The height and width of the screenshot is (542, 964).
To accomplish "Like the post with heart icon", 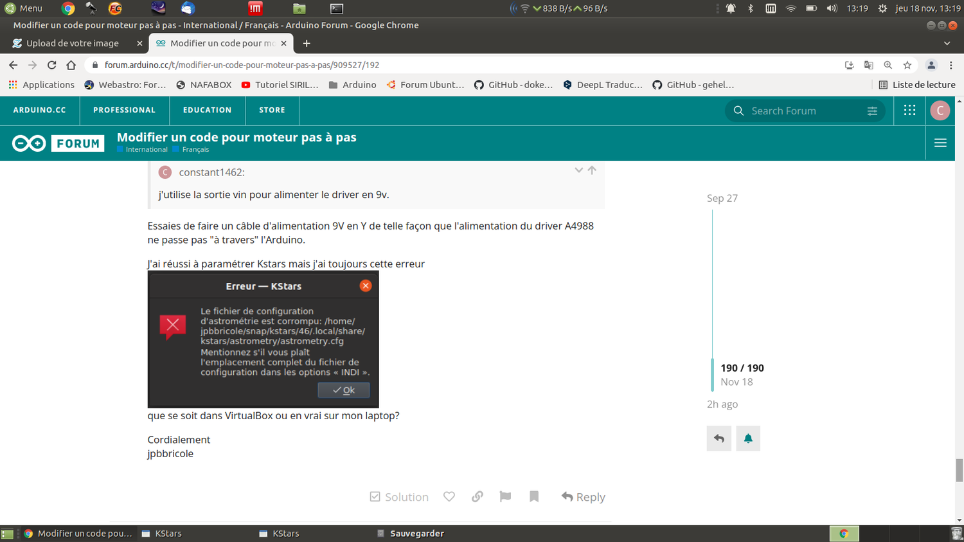I will pos(449,496).
